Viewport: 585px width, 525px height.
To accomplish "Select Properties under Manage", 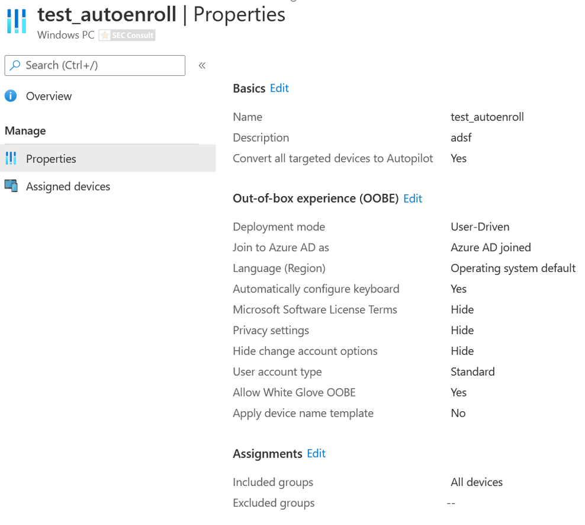I will 50,159.
